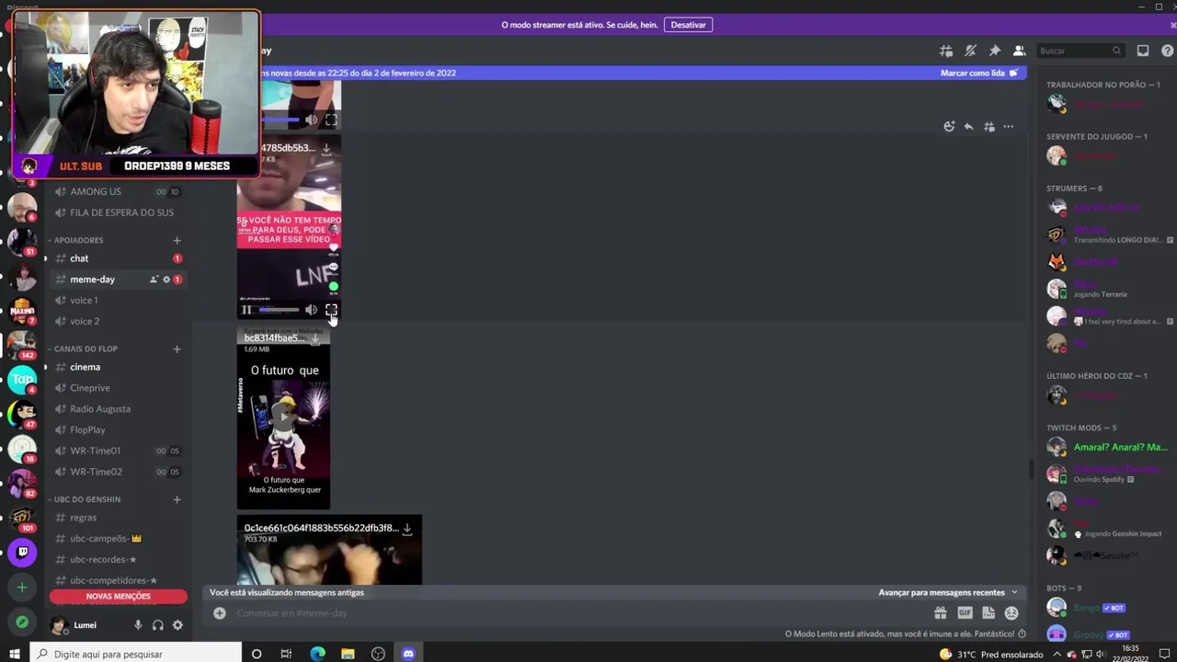
Task: Attach a file with plus icon
Action: [x=220, y=613]
